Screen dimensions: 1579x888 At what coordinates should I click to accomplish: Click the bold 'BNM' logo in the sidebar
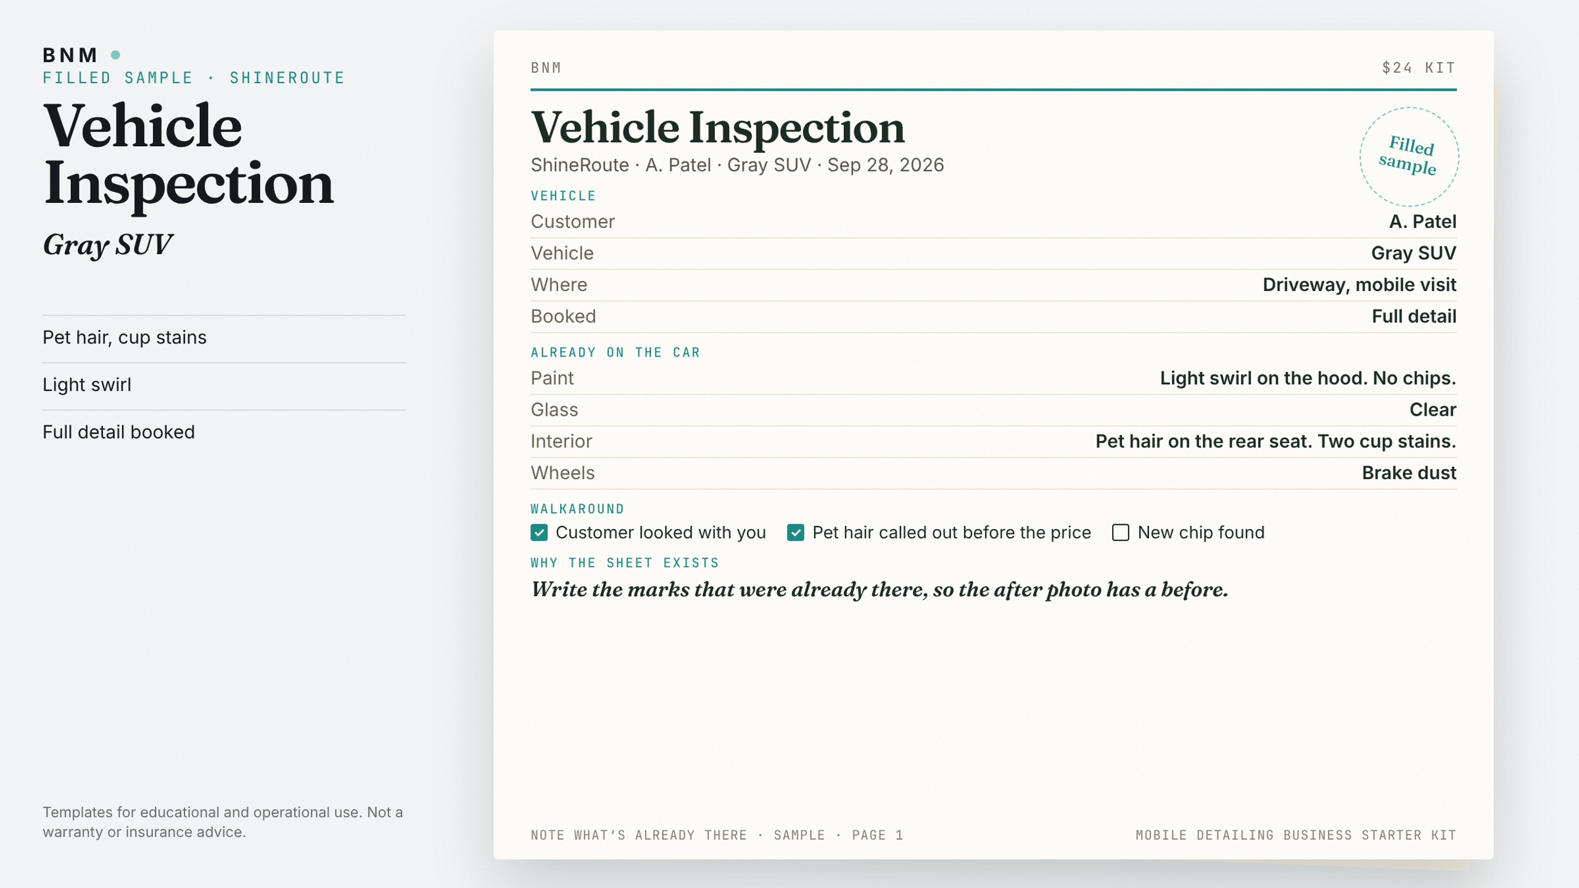70,55
